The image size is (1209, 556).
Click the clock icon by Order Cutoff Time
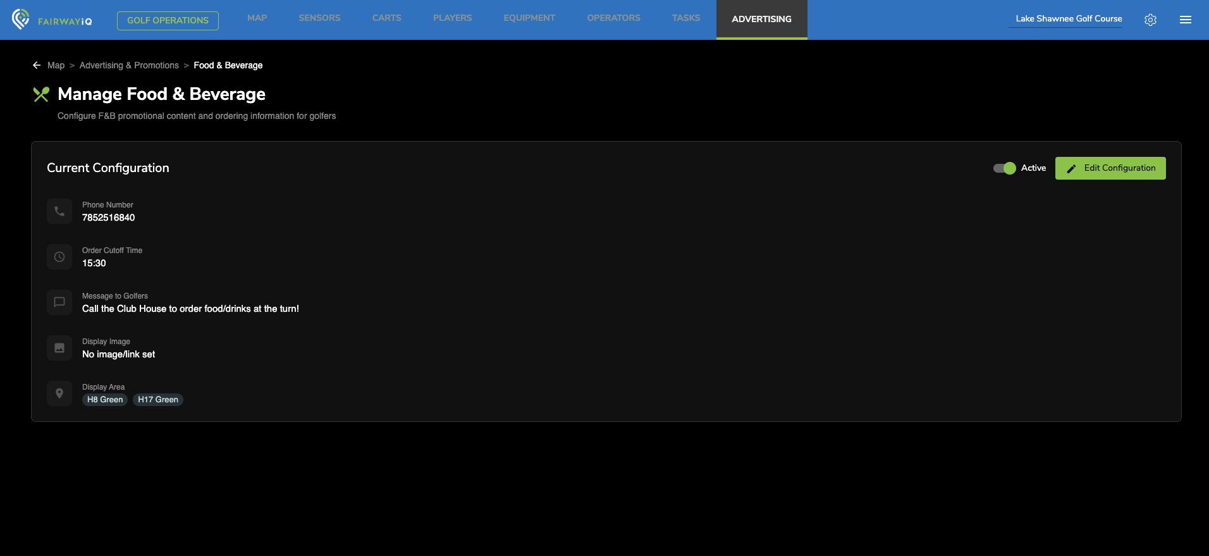[x=59, y=257]
